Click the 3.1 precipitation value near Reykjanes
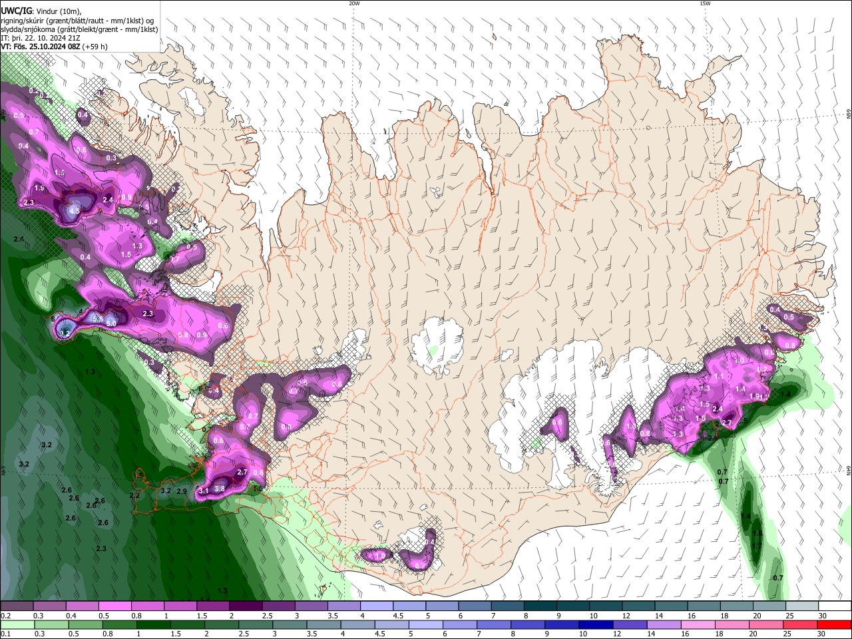The width and height of the screenshot is (852, 639). point(204,491)
